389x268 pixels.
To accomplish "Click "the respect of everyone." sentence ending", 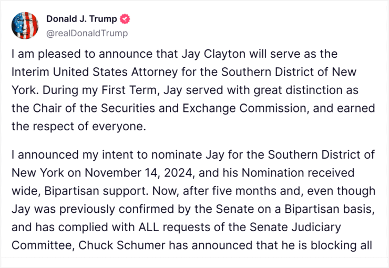I will point(79,127).
